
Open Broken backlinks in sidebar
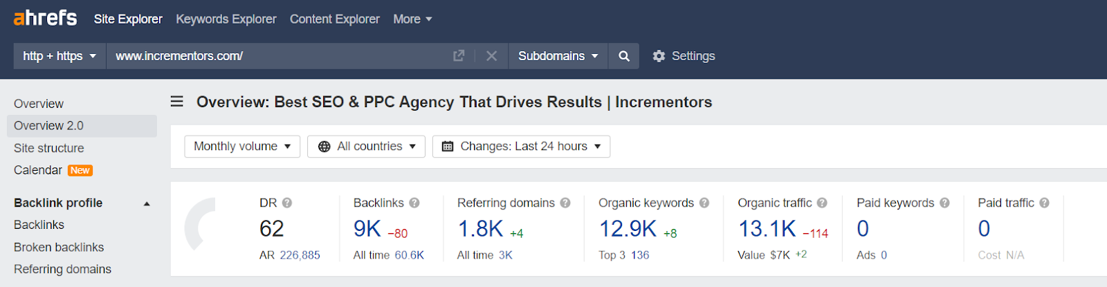59,247
